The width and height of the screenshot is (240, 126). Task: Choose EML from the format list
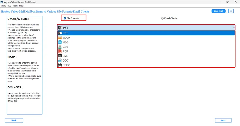146,56
